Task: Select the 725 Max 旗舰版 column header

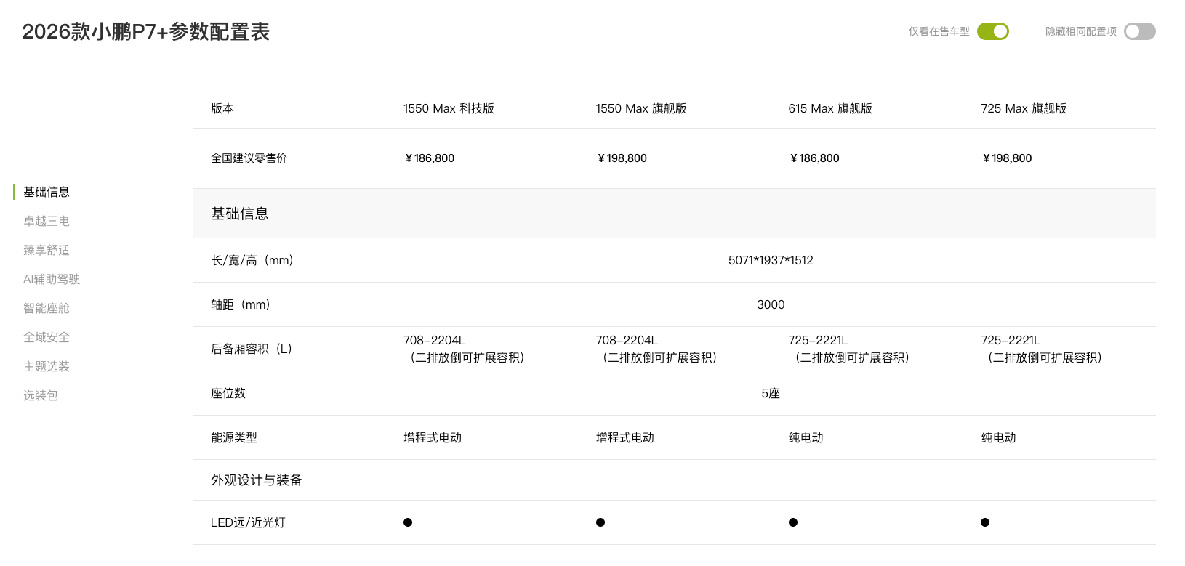Action: (1024, 108)
